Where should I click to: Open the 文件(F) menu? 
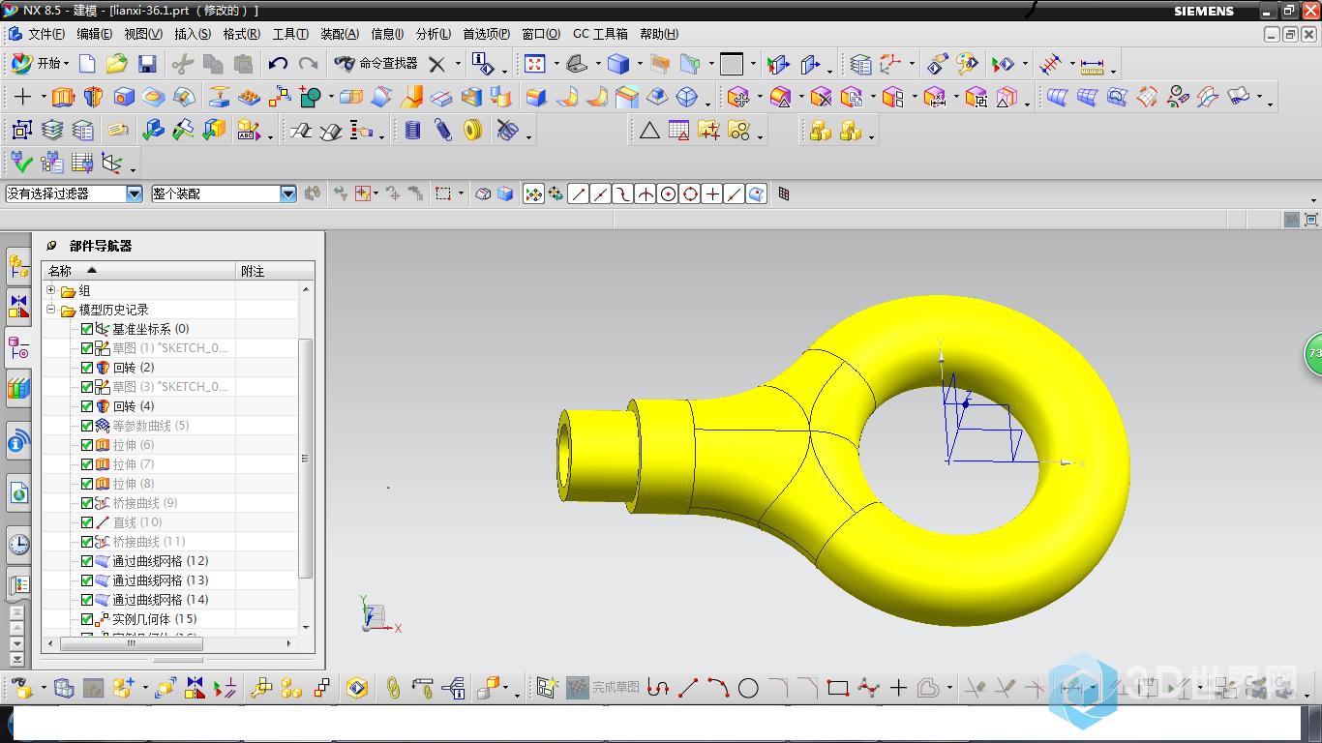[45, 34]
